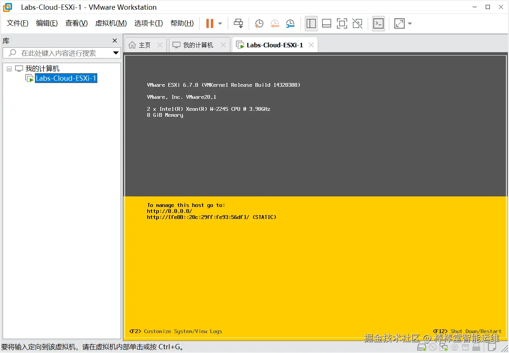This screenshot has width=509, height=353.
Task: Click the USB controller status icon
Action: click(476, 347)
